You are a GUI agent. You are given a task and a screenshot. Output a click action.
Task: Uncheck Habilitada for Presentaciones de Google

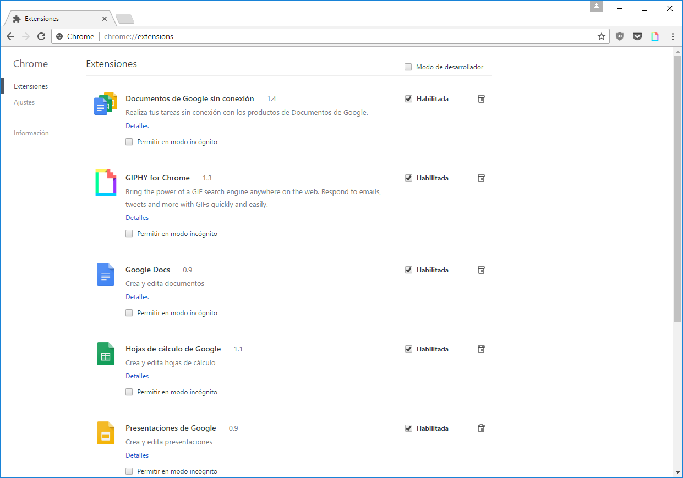tap(408, 428)
